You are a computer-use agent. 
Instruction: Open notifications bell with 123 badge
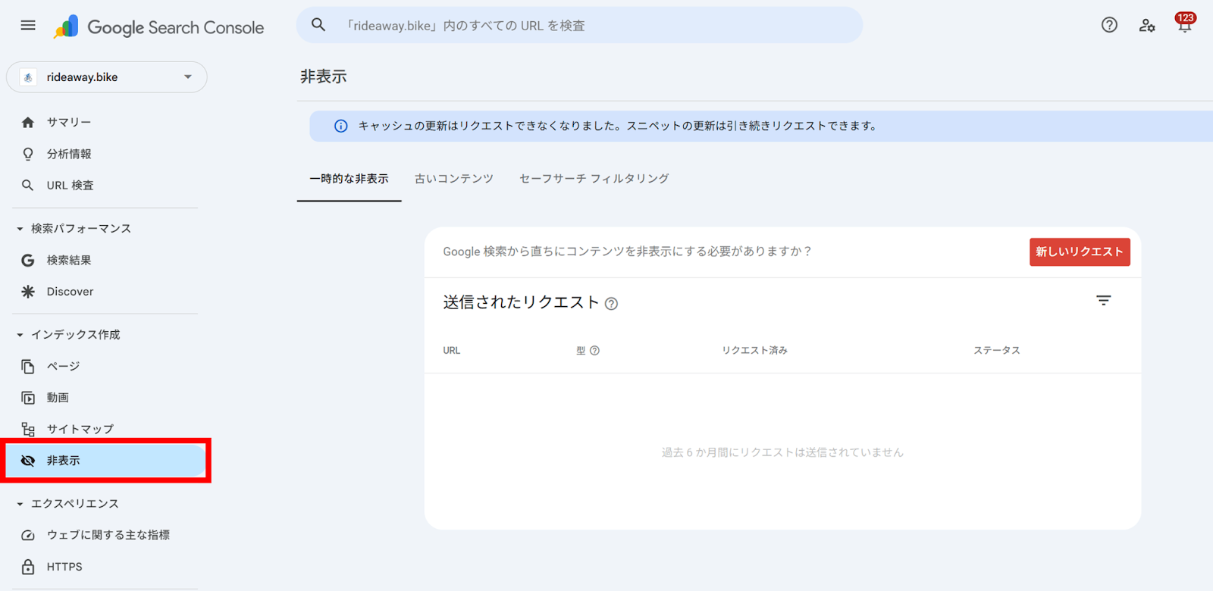tap(1185, 23)
